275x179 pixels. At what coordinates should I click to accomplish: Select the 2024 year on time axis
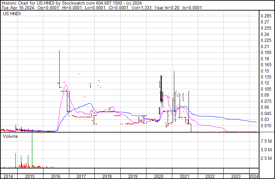click(253, 176)
